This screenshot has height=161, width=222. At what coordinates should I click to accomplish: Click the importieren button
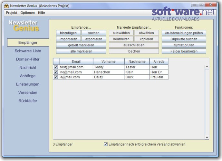click(68, 39)
